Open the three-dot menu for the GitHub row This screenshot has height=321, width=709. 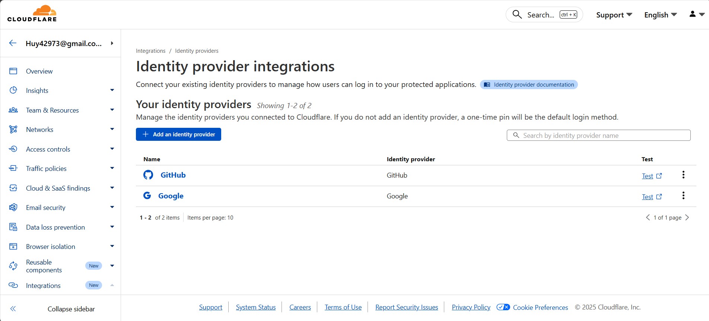(683, 175)
